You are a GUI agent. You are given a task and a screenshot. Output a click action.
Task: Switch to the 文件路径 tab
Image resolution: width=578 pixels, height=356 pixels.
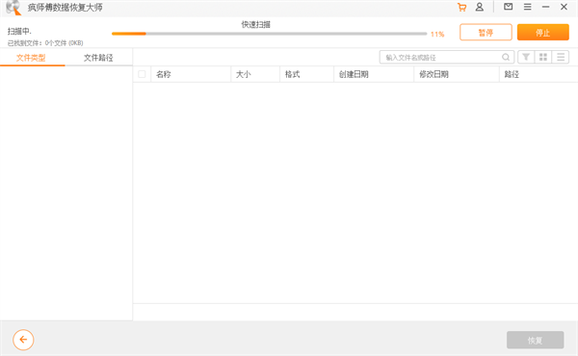tap(98, 58)
